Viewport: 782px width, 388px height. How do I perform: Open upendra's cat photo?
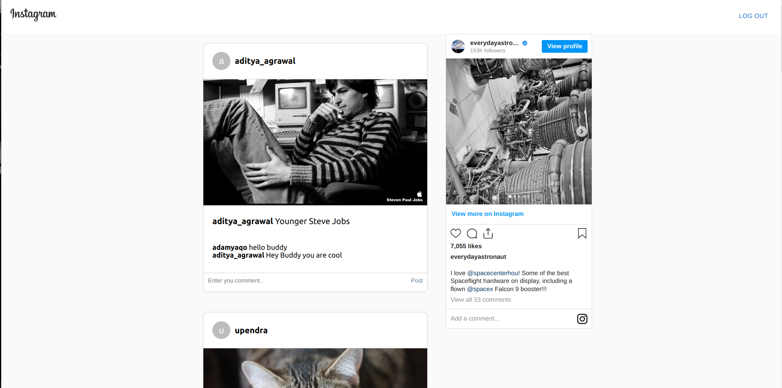[x=315, y=368]
